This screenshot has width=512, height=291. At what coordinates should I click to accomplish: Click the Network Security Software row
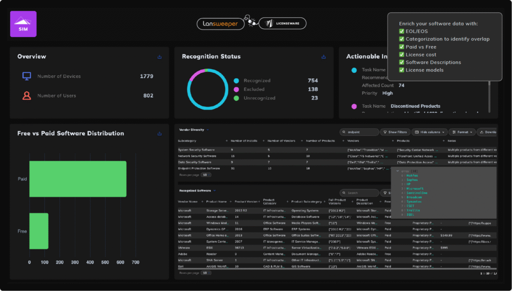[x=337, y=156]
